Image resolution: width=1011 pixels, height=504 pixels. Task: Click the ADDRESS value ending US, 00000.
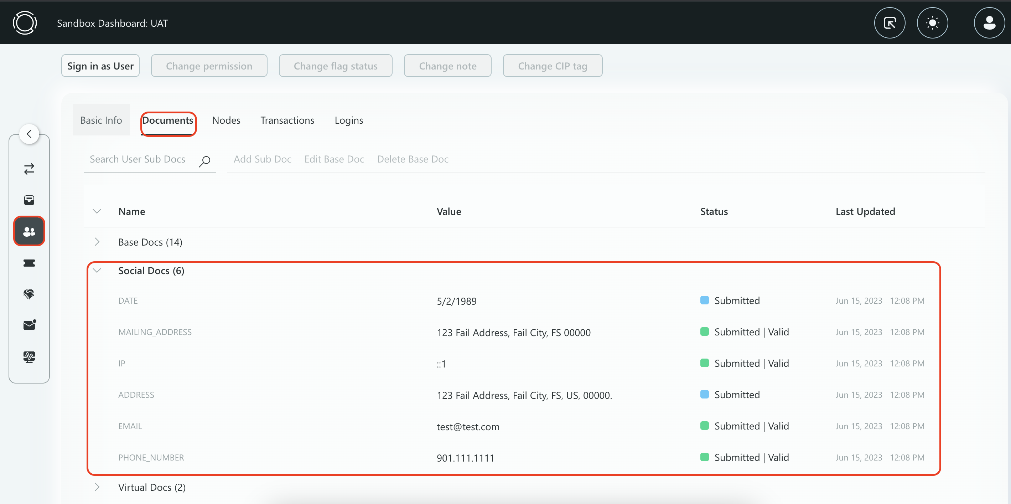pyautogui.click(x=524, y=395)
